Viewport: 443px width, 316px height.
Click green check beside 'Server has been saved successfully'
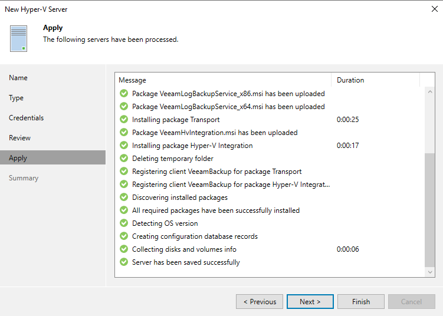click(x=124, y=262)
